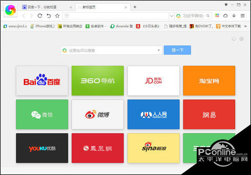Bookmark page with star icon

coord(66,16)
